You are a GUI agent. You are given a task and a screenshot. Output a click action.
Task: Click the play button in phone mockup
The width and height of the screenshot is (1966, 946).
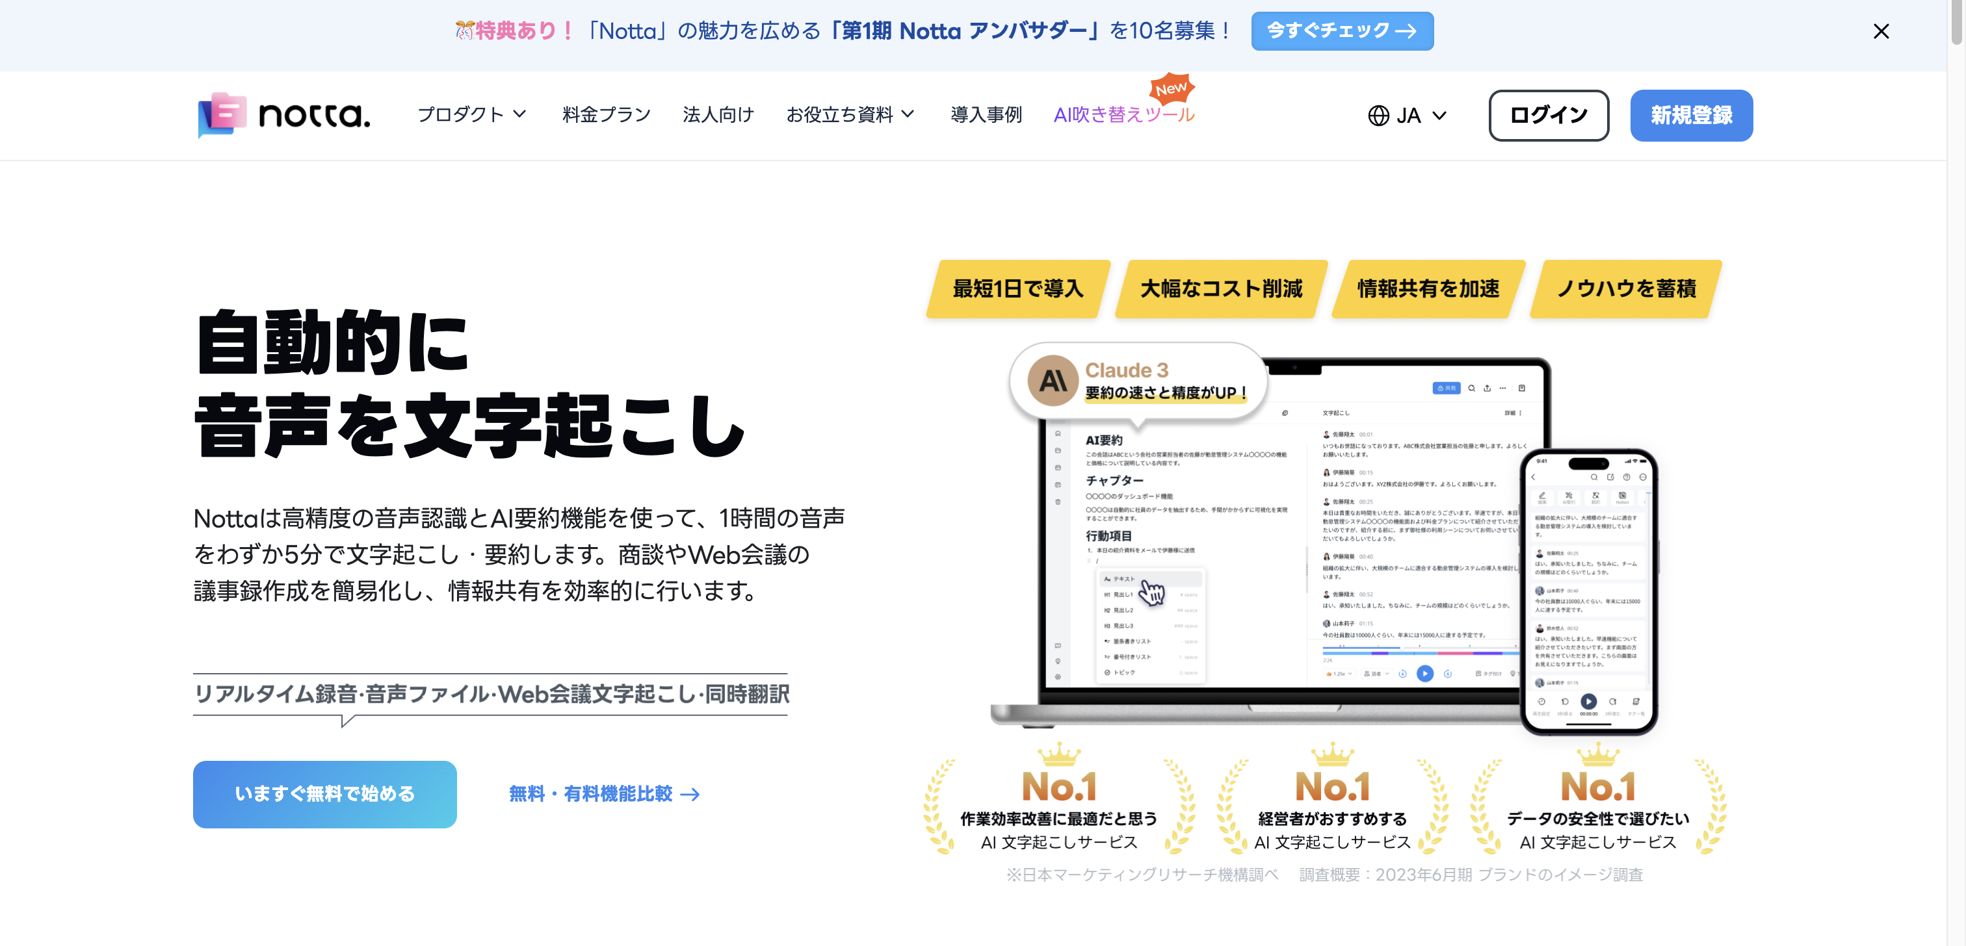(x=1588, y=701)
